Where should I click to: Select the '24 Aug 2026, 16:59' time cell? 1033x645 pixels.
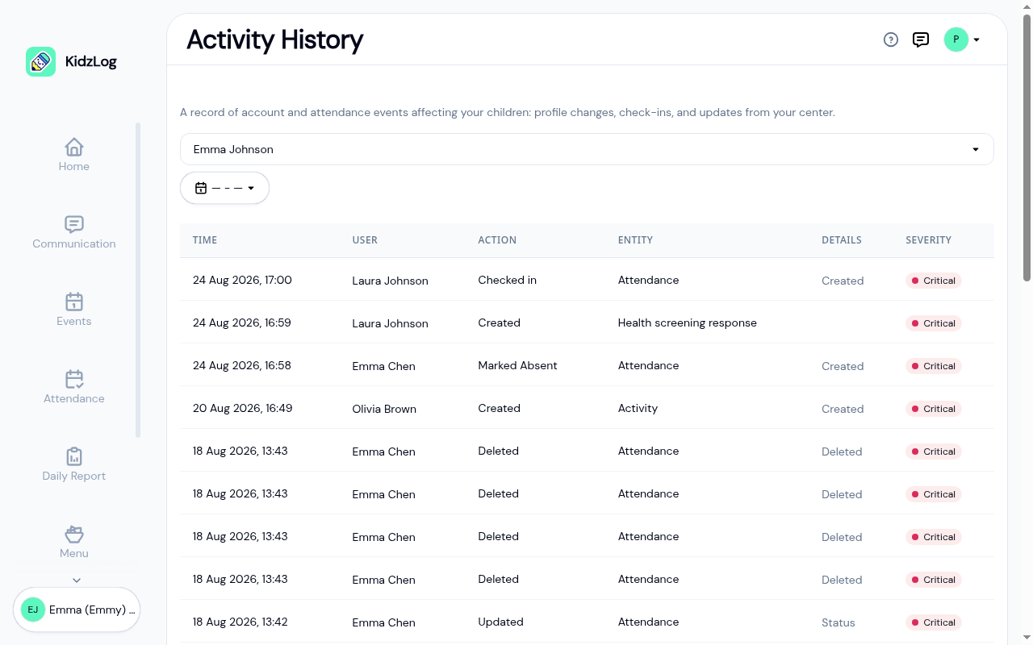pos(242,323)
